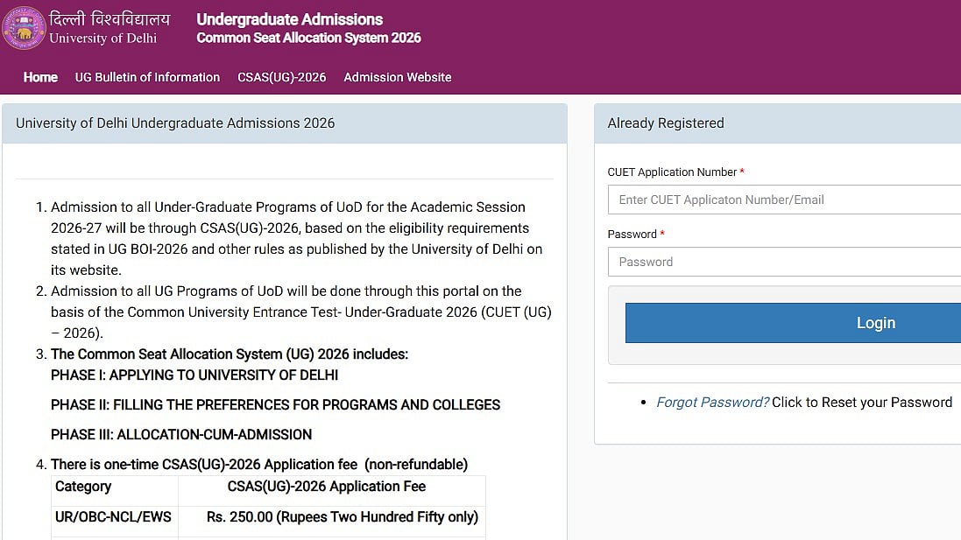The height and width of the screenshot is (540, 961).
Task: Click 'PHASE I: APPLYING TO UNIVERSITY OF DELHI'
Action: click(194, 375)
